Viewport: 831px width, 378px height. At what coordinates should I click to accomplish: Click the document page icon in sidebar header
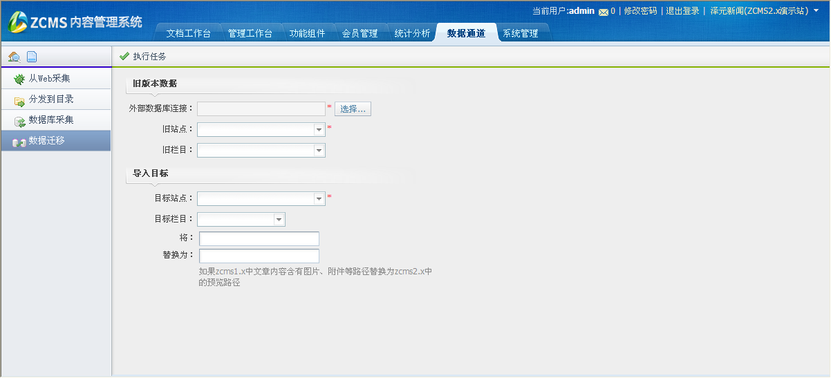coord(32,57)
